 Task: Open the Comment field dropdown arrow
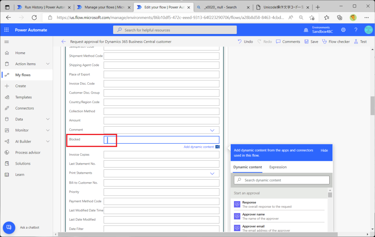point(212,130)
